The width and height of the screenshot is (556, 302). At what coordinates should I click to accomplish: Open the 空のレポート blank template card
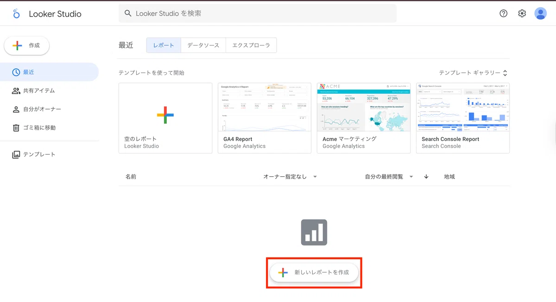[165, 118]
